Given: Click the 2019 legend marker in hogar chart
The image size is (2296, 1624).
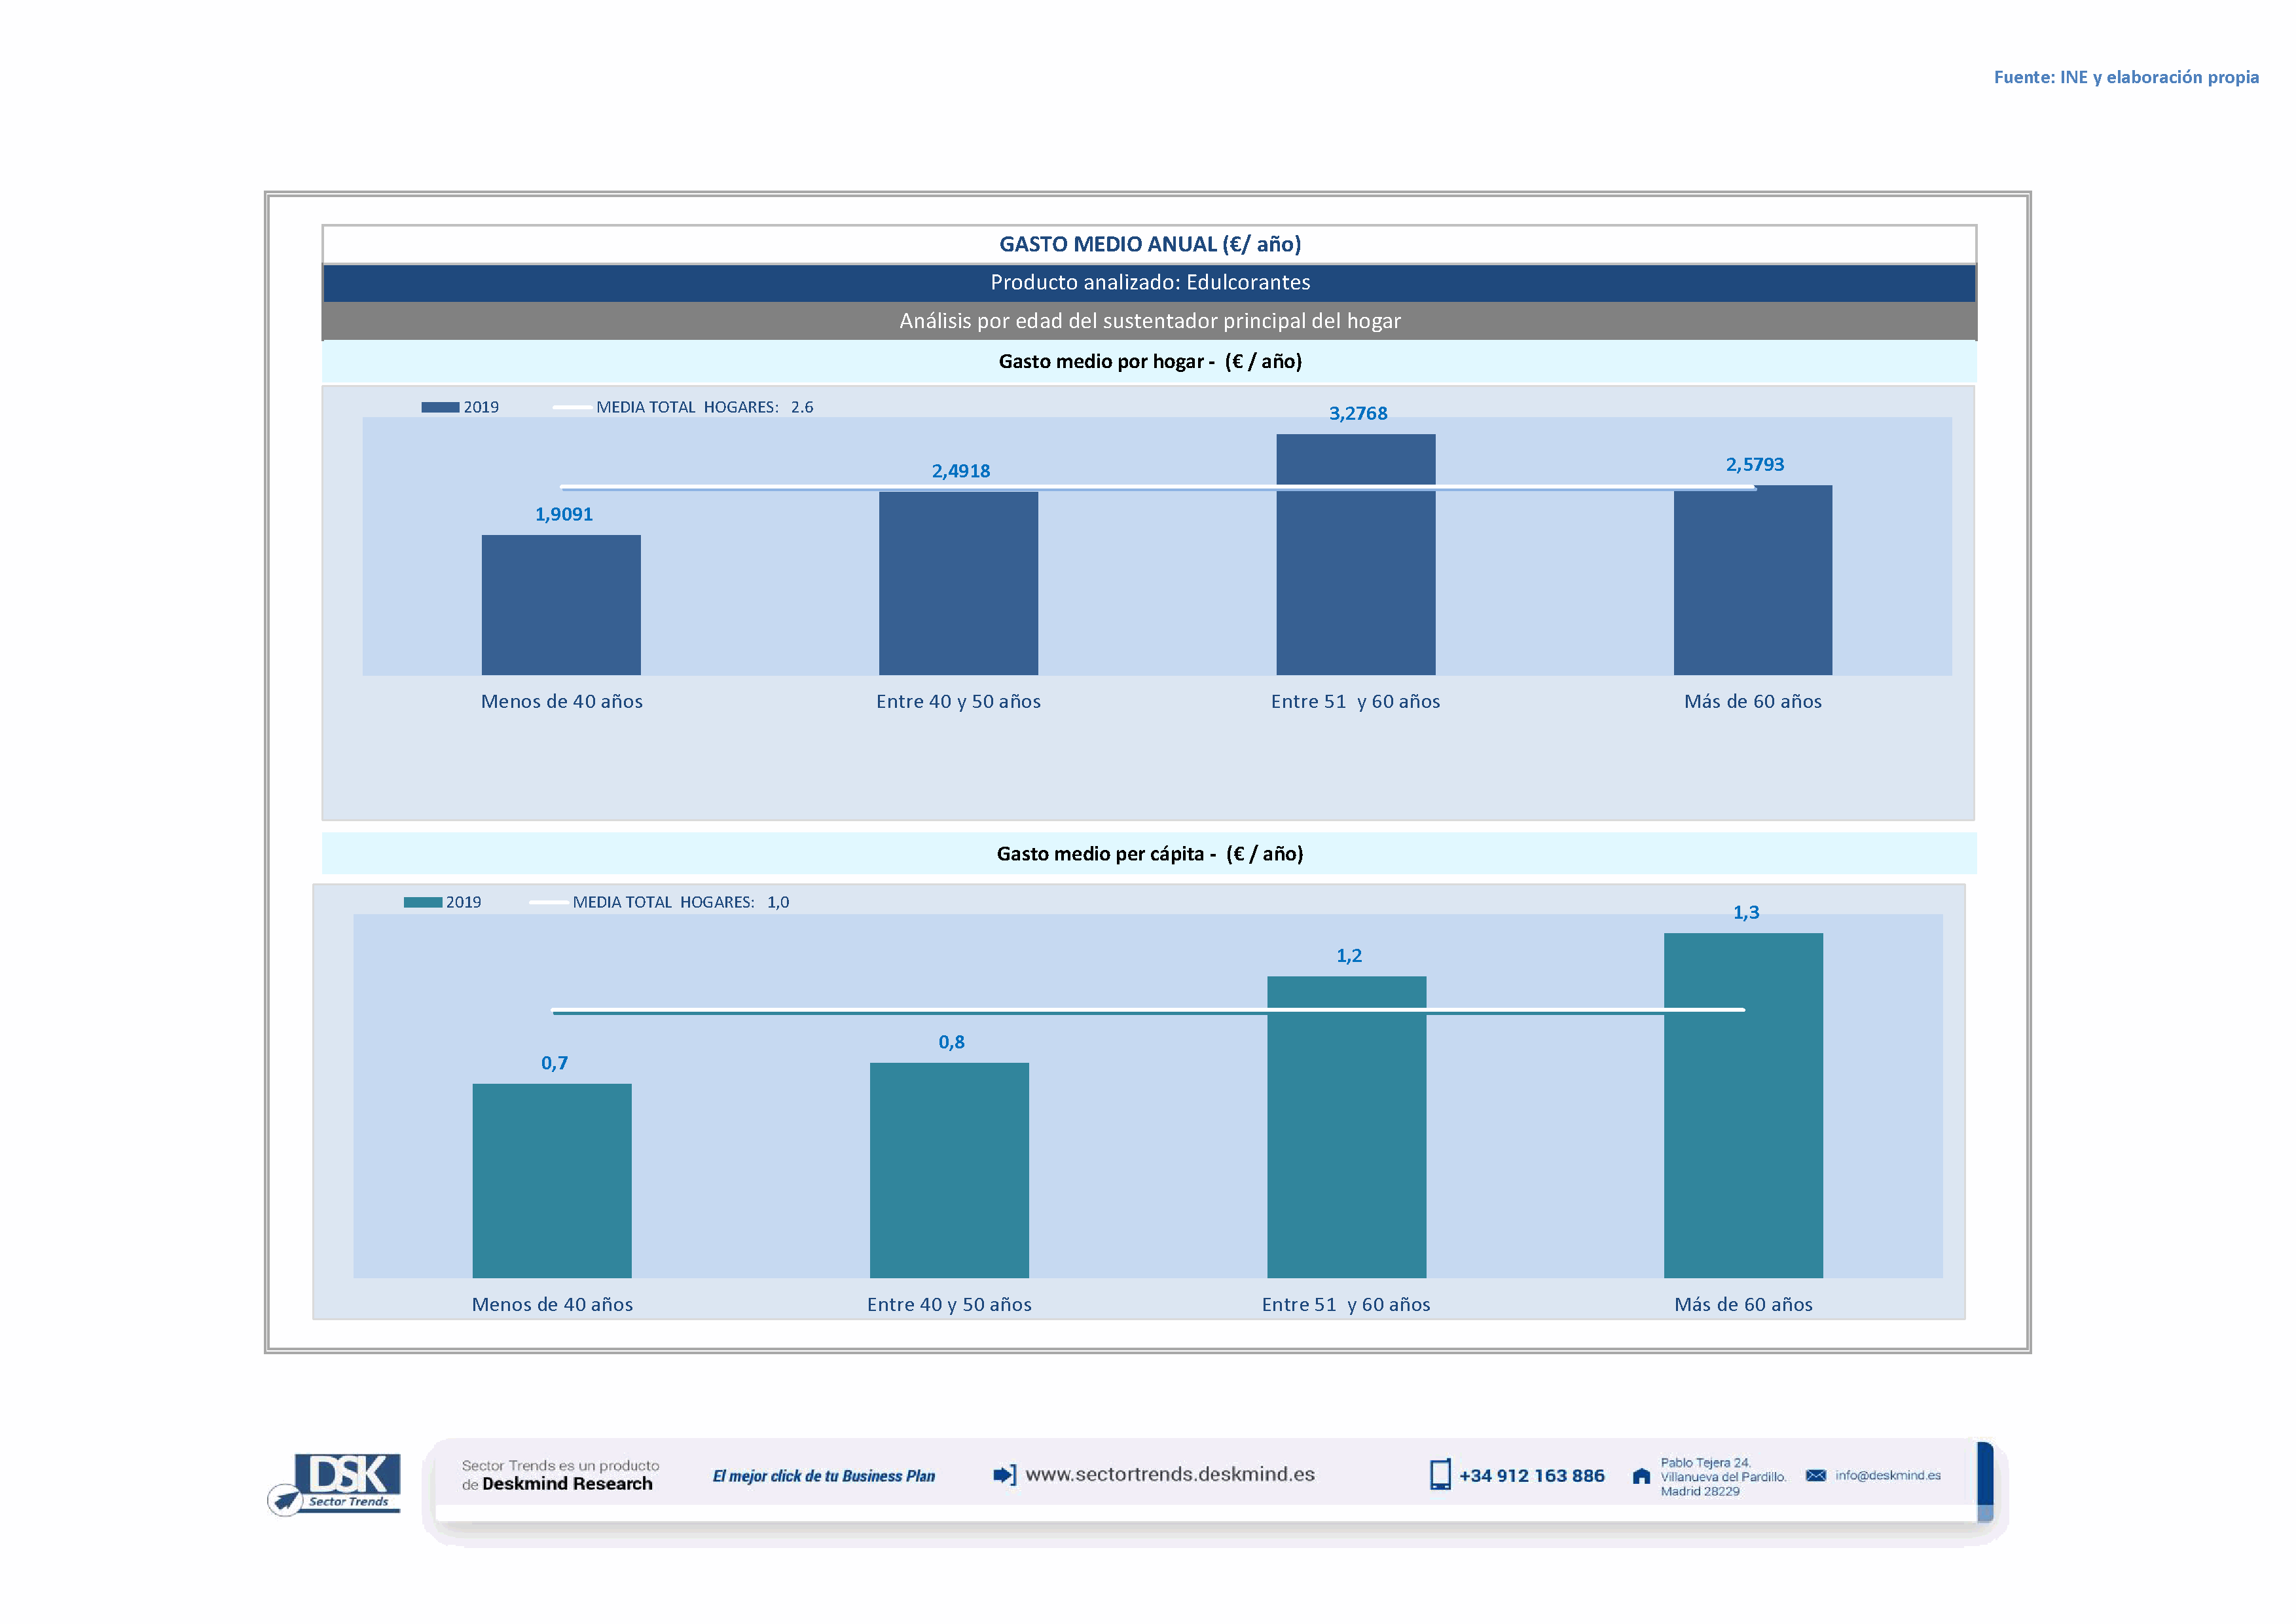Looking at the screenshot, I should tap(440, 408).
